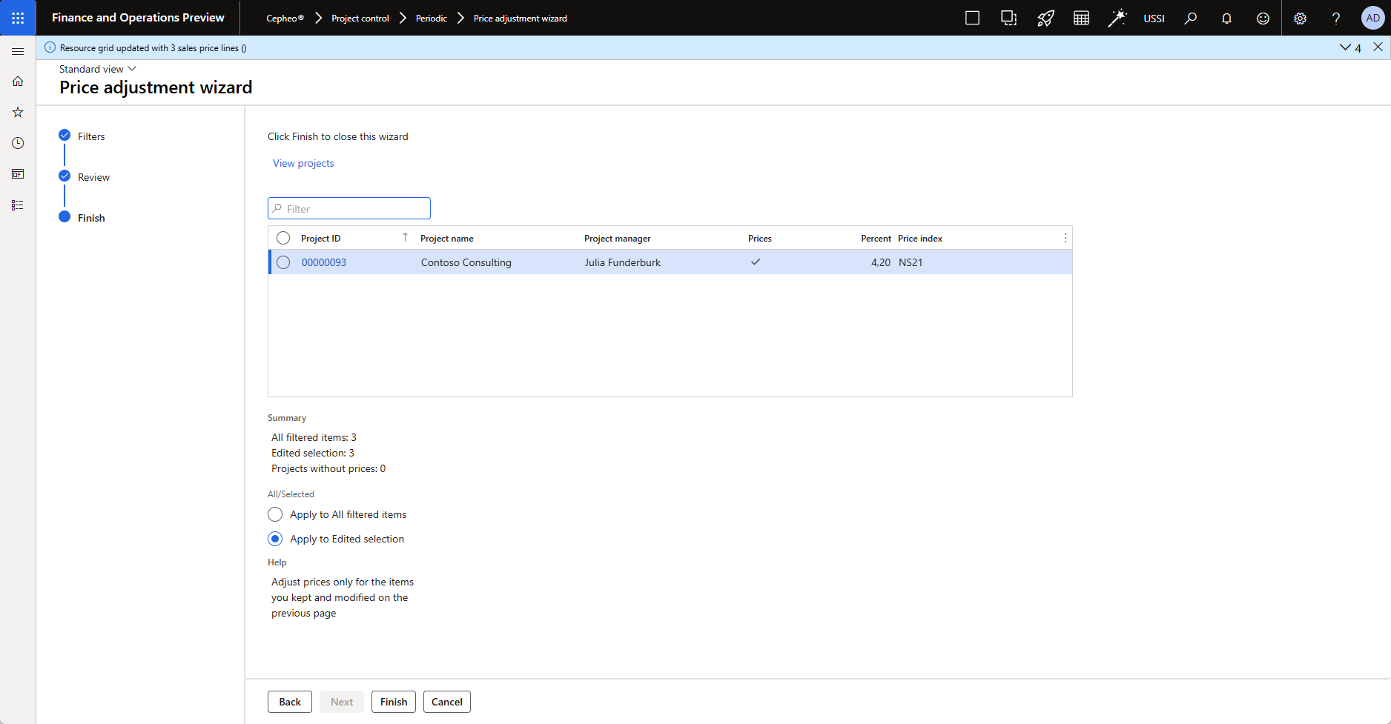The height and width of the screenshot is (724, 1391).
Task: Click the rocket icon in top bar
Action: 1045,19
